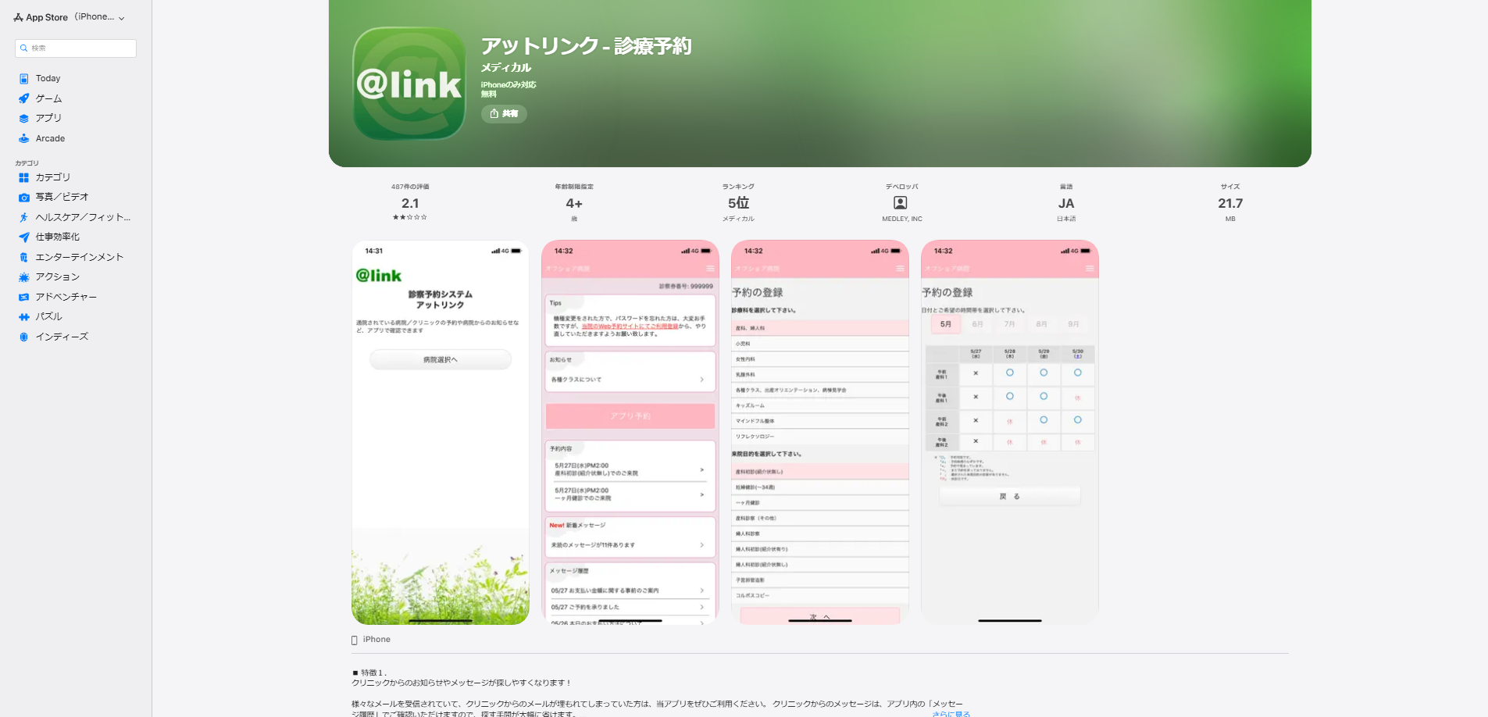Click the App Store logo icon

pyautogui.click(x=18, y=17)
